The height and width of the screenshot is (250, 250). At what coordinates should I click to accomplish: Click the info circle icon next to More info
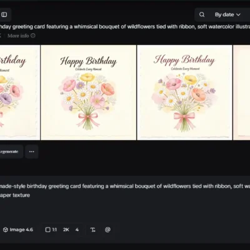pyautogui.click(x=33, y=36)
